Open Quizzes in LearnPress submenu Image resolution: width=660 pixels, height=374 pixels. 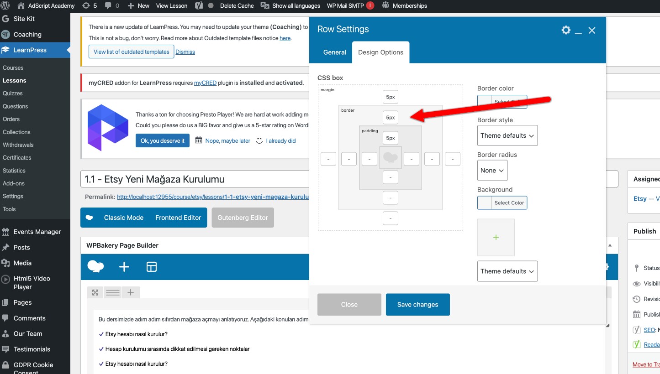pyautogui.click(x=13, y=93)
